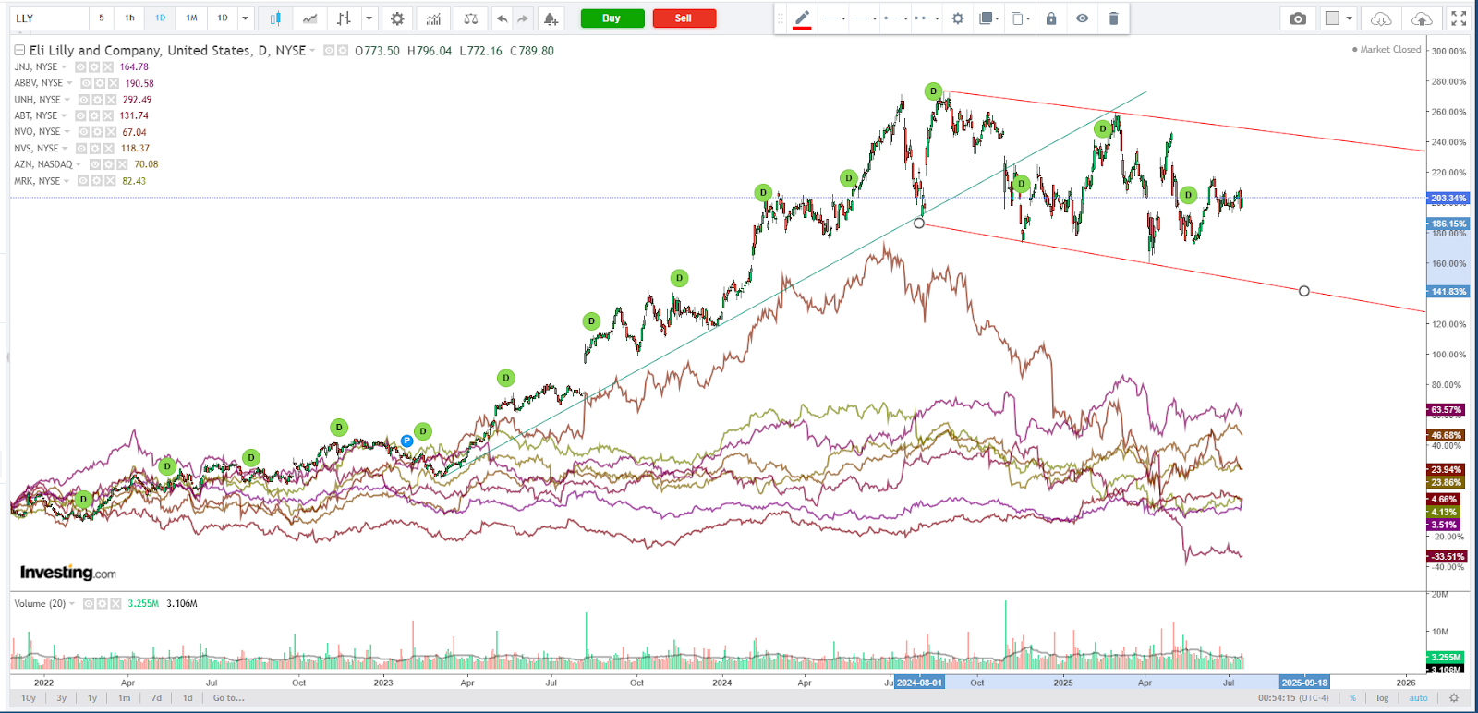Viewport: 1478px width, 713px height.
Task: Open the drawing visual order dropdown
Action: 989,18
